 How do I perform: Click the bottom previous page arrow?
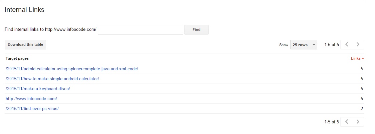point(347,122)
